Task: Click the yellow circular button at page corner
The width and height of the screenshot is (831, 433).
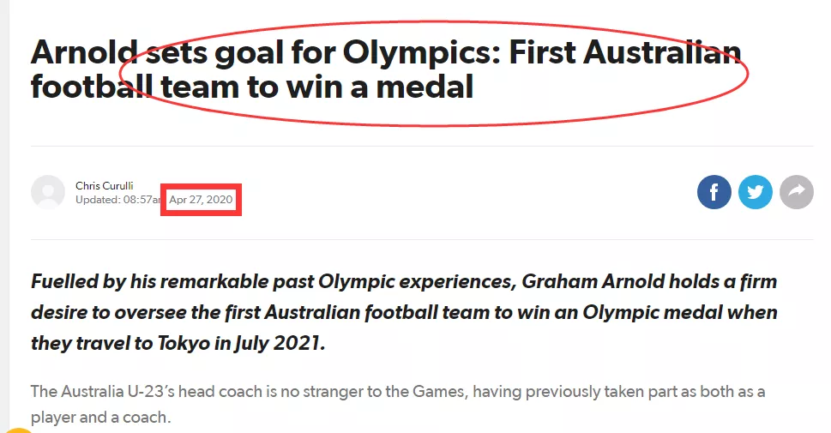Action: [x=17, y=430]
